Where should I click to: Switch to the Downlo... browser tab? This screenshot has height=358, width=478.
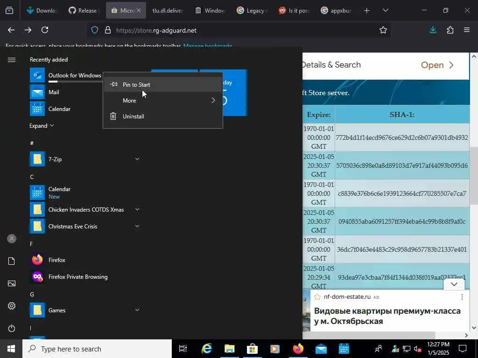[x=42, y=11]
